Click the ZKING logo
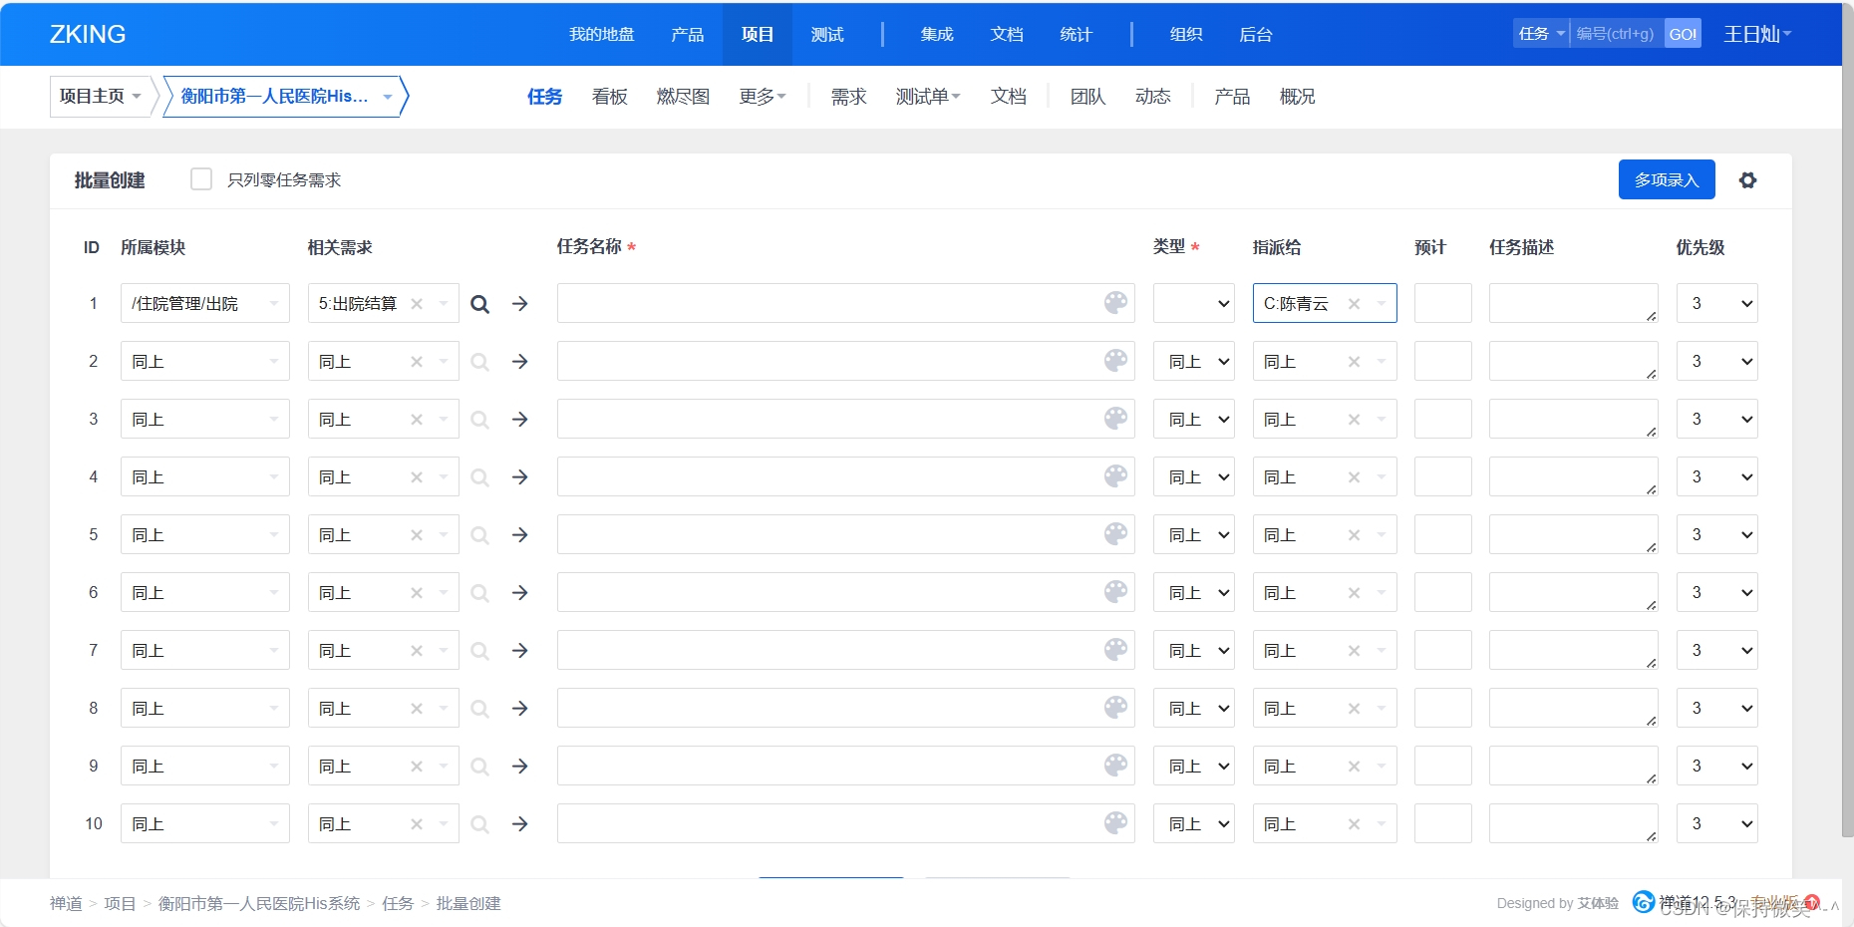This screenshot has width=1854, height=927. [88, 34]
